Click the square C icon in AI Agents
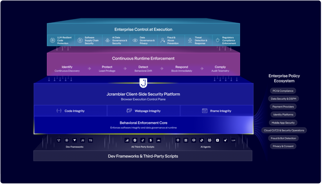The height and width of the screenshot is (186, 322). pyautogui.click(x=218, y=140)
